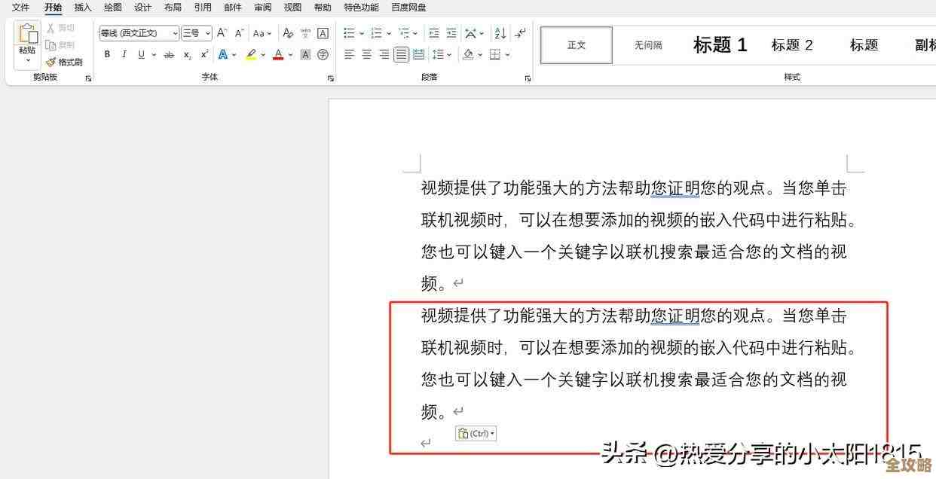Image resolution: width=936 pixels, height=479 pixels.
Task: Apply superscript formatting
Action: 203,54
